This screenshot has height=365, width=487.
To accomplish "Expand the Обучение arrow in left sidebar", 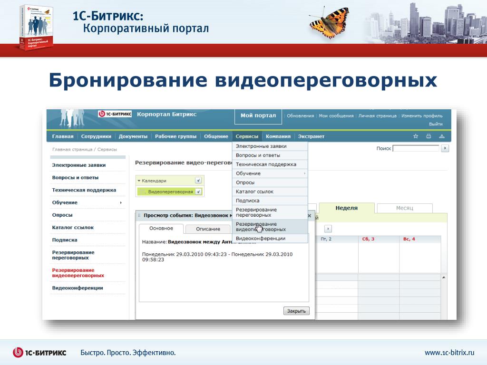I will point(121,202).
